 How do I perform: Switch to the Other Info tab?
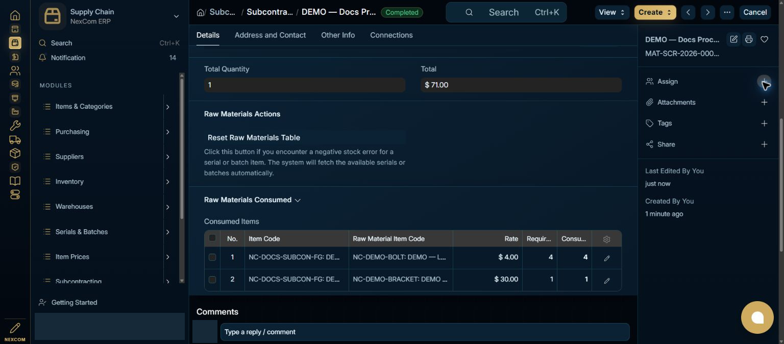click(338, 35)
